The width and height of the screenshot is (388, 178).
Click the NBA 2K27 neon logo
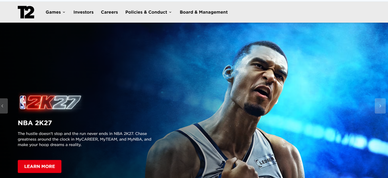pos(50,102)
